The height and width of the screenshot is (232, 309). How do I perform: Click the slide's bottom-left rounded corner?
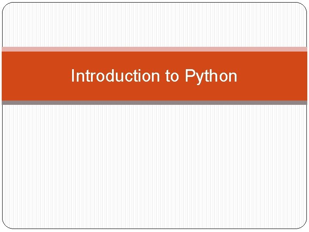coord(5,225)
